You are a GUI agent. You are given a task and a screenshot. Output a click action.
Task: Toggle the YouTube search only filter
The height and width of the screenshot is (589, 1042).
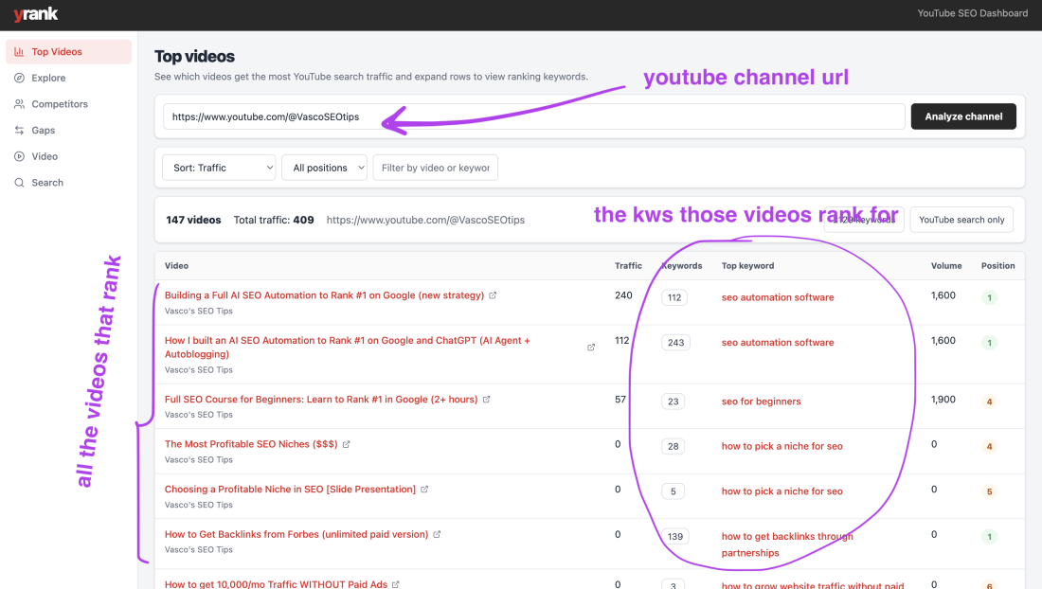click(961, 219)
